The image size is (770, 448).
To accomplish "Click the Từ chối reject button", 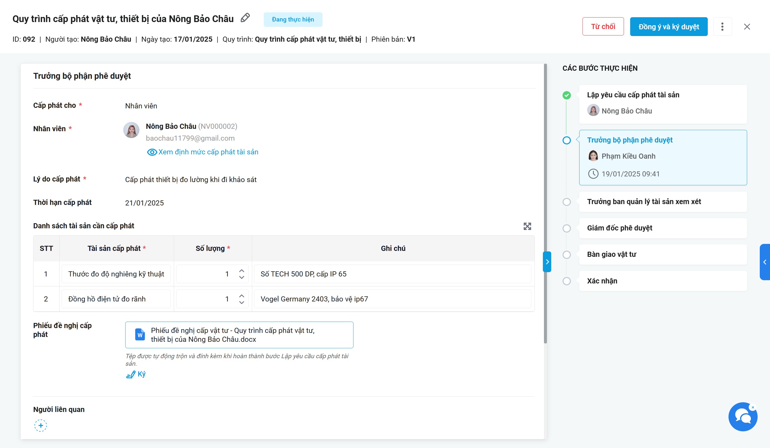I will point(602,27).
